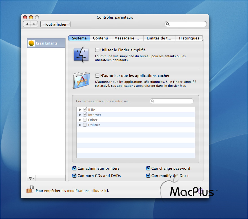Image resolution: width=248 pixels, height=219 pixels.
Task: Switch to the Contenu tab
Action: [x=100, y=38]
